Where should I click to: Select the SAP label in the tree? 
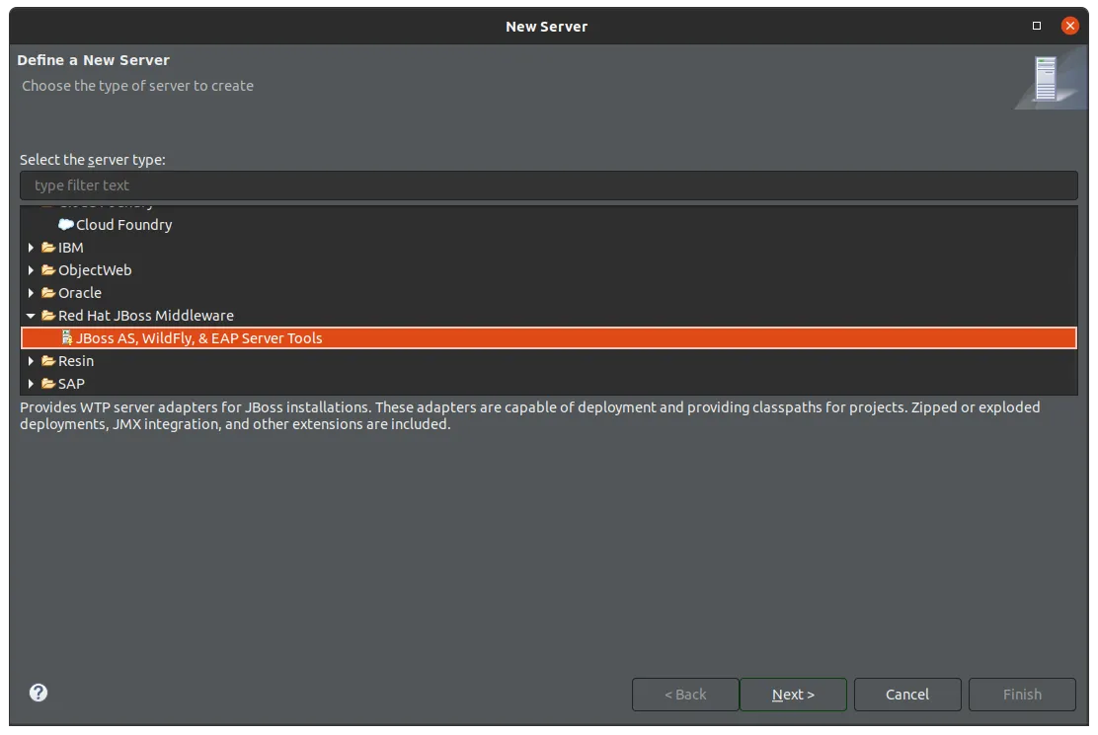click(x=71, y=383)
